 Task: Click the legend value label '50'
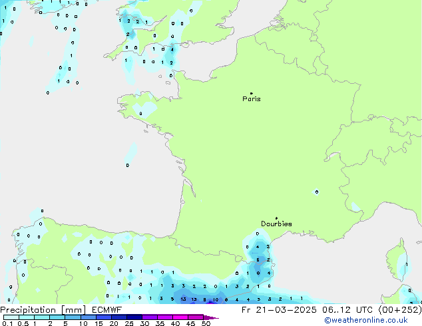206,323
